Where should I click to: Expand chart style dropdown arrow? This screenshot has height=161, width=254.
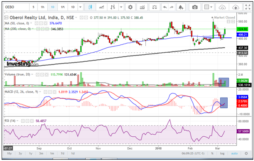click(x=121, y=7)
